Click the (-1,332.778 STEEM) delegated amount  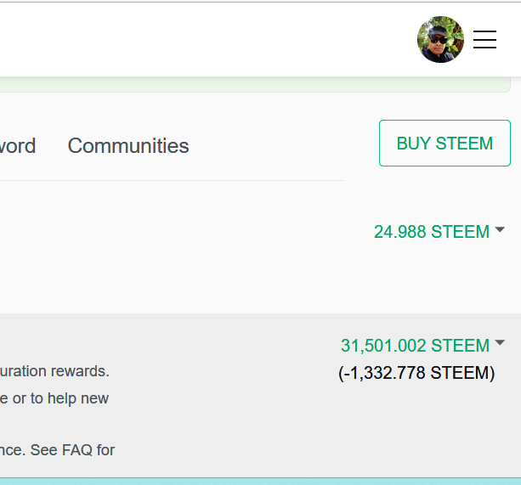[x=416, y=373]
